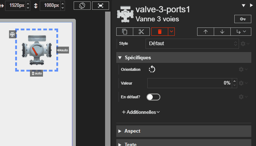256x146 pixels.
Task: Cut the component with scissors icon
Action: coord(142,31)
